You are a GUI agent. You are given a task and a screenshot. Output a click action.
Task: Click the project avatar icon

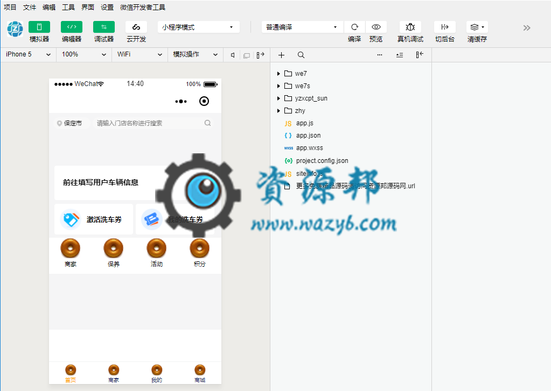click(x=15, y=29)
